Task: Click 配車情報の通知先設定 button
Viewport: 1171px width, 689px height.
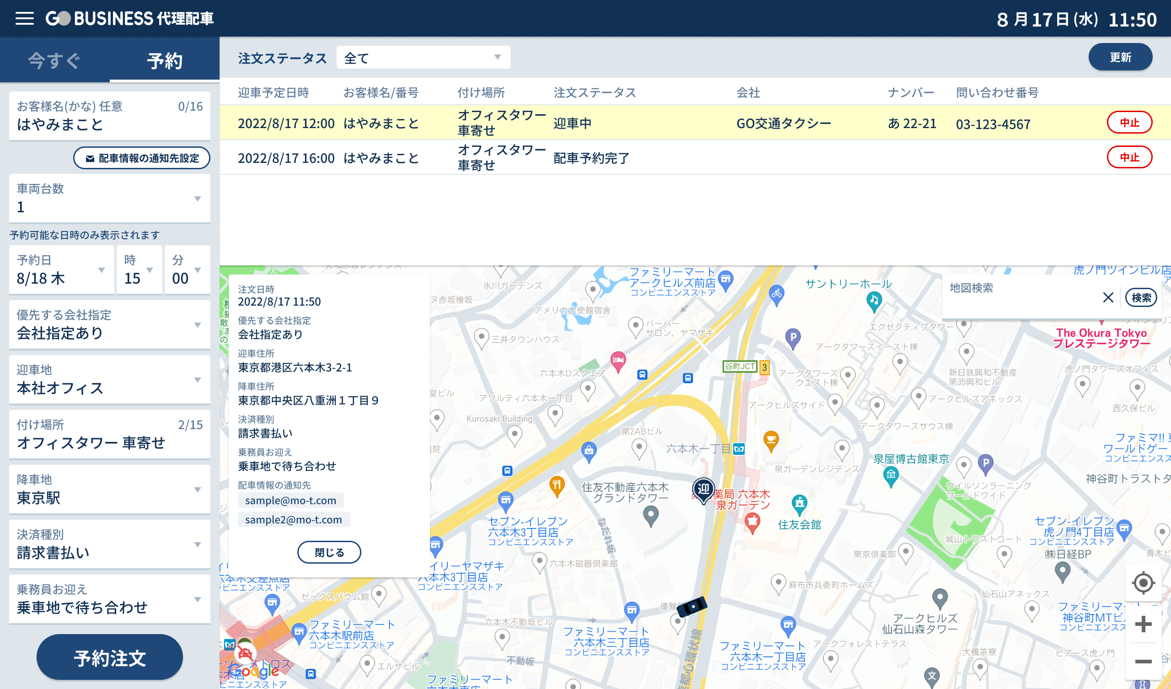Action: point(142,158)
